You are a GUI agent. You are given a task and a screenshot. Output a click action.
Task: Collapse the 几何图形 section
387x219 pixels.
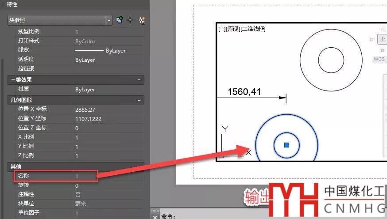click(139, 100)
